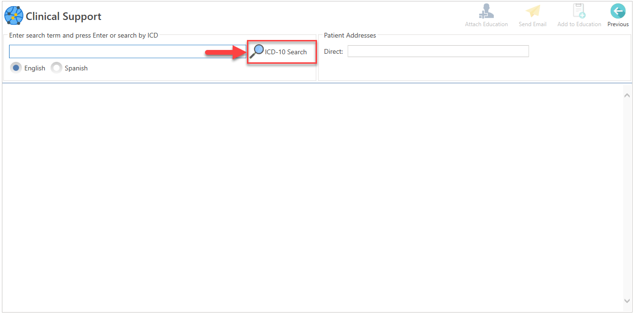This screenshot has width=634, height=314.
Task: Click the Direct: label
Action: tap(333, 51)
